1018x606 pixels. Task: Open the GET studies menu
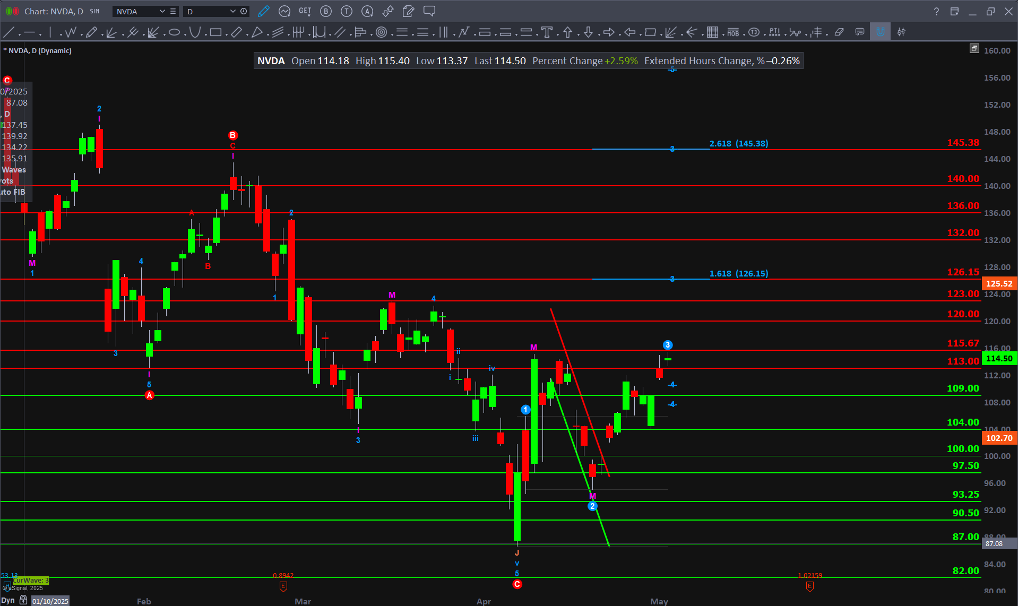[305, 11]
